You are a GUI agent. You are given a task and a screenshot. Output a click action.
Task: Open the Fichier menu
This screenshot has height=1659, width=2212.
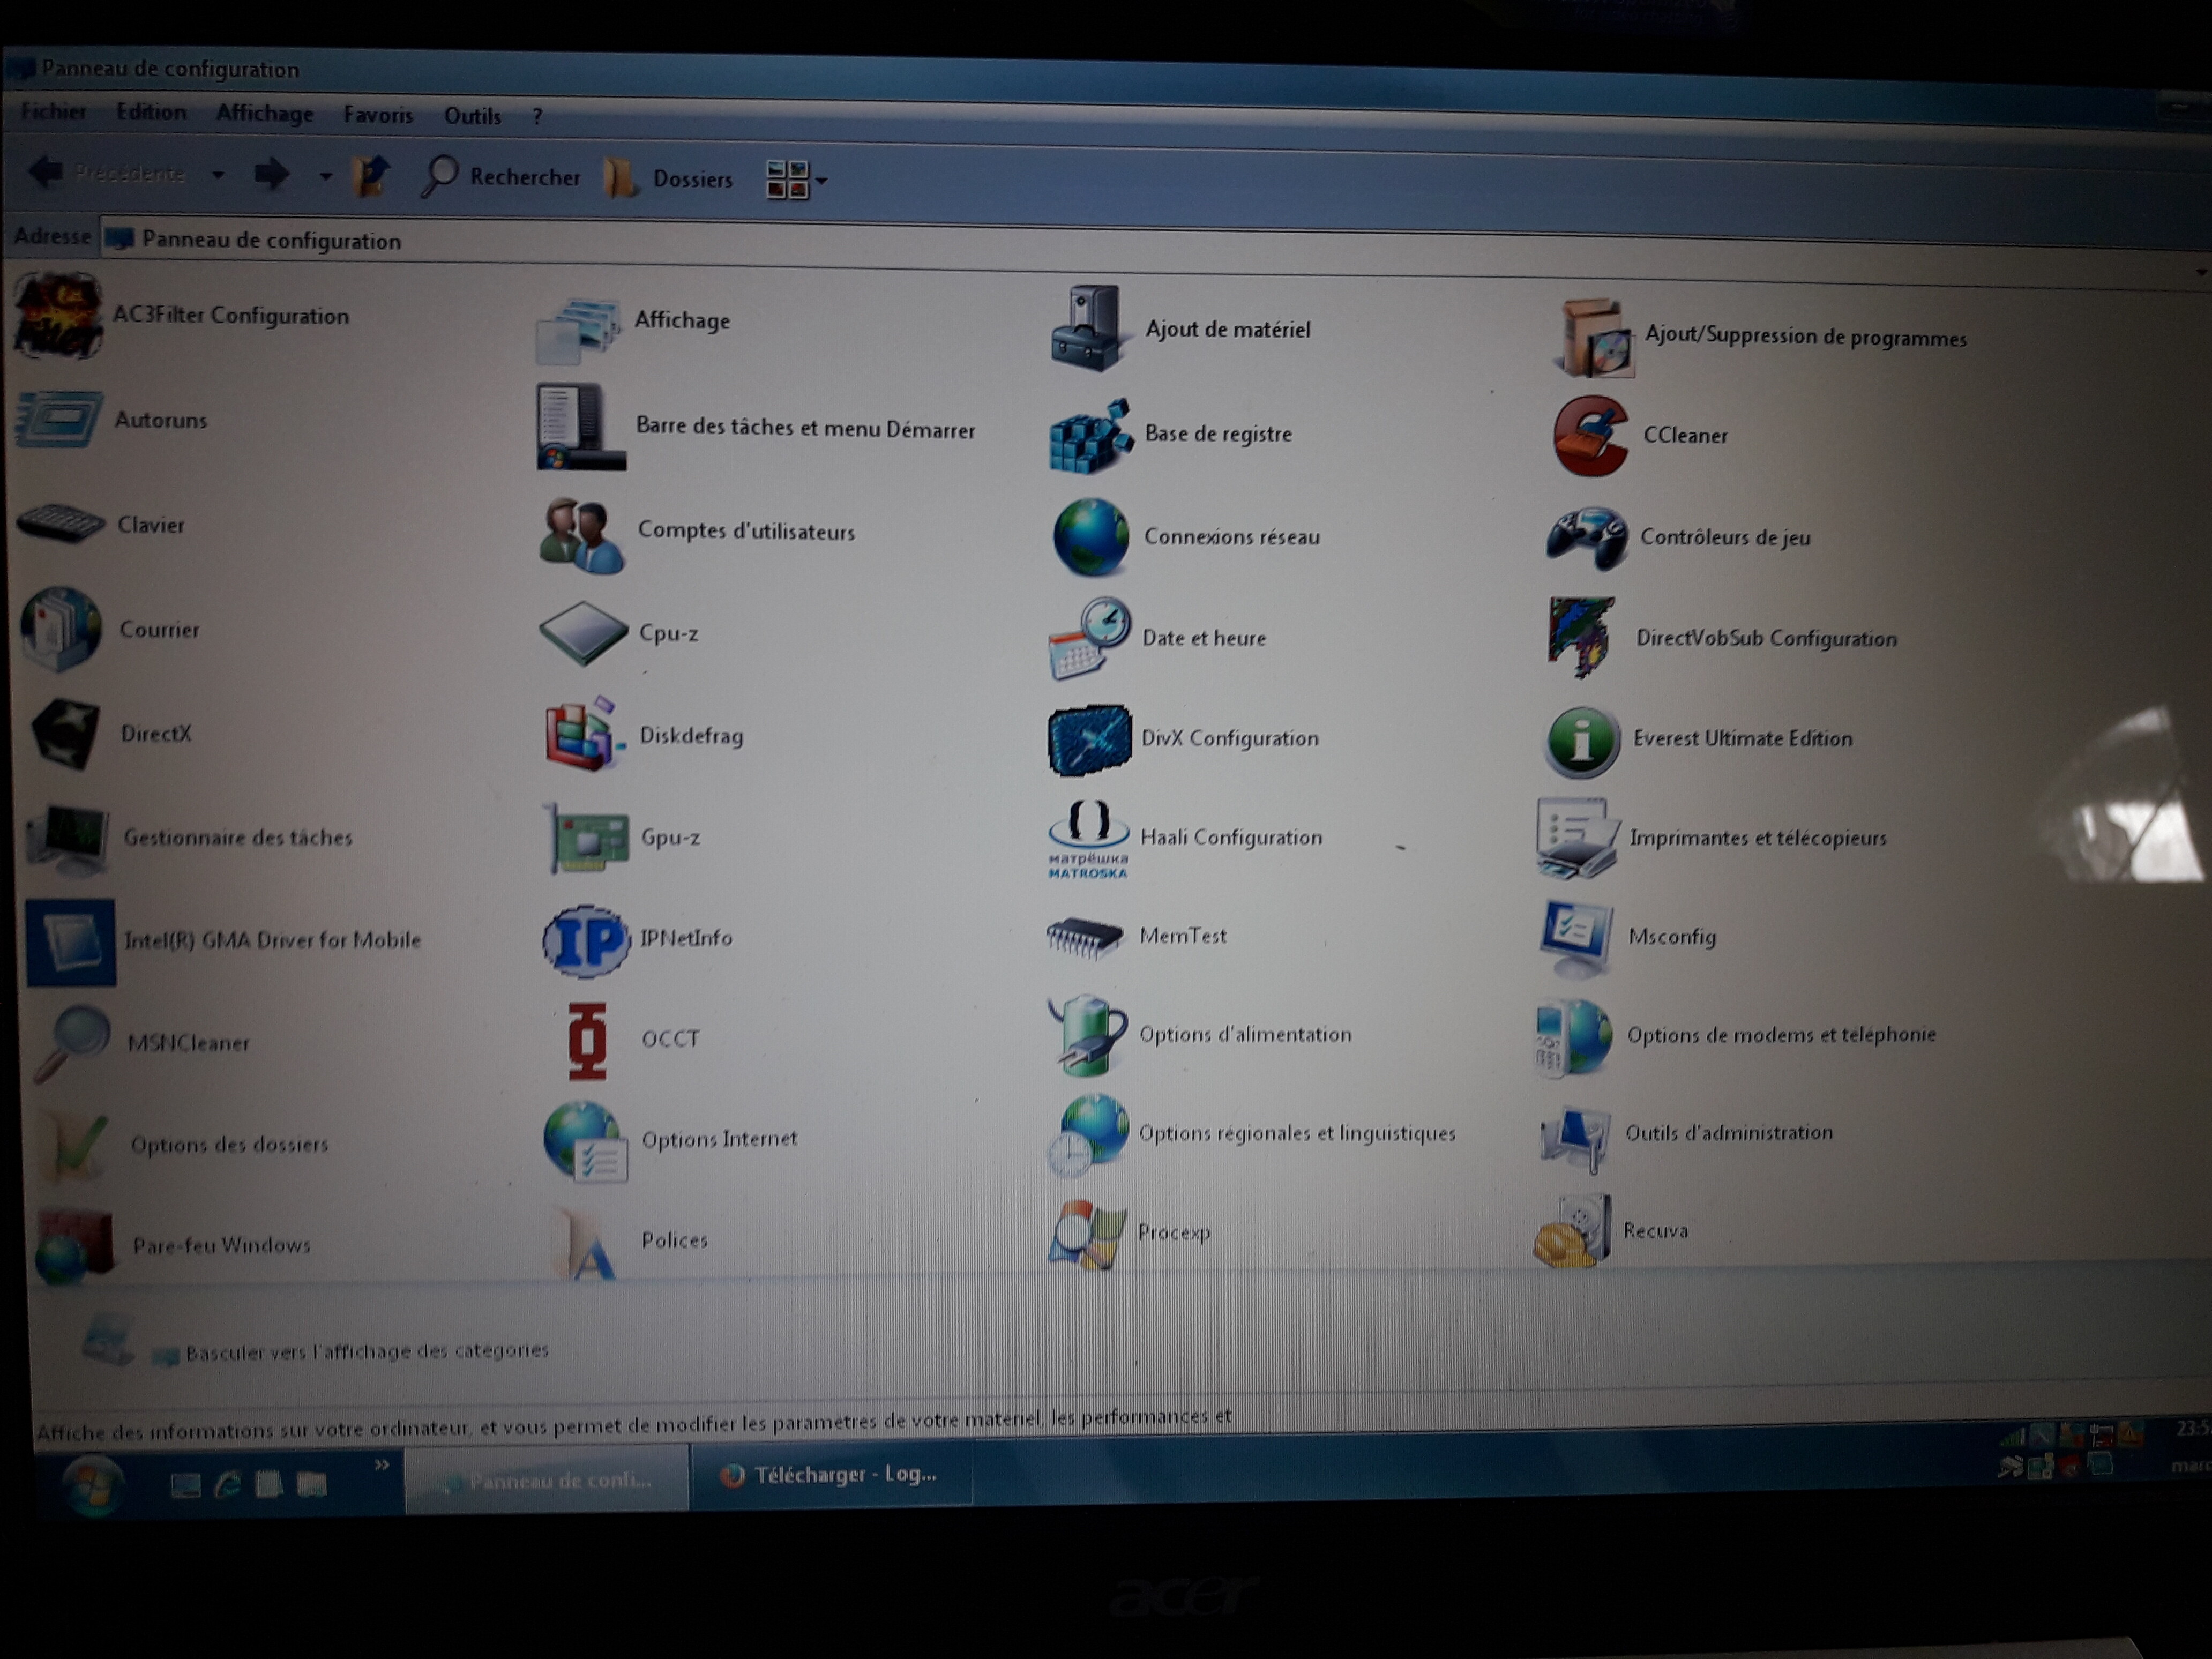click(53, 111)
